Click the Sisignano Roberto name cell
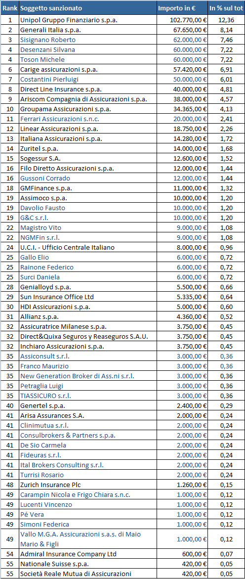This screenshot has width=245, height=579. [x=88, y=40]
